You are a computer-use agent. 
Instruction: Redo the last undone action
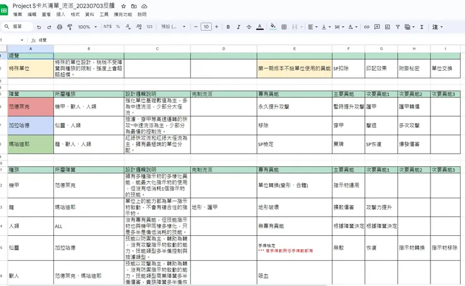click(49, 27)
